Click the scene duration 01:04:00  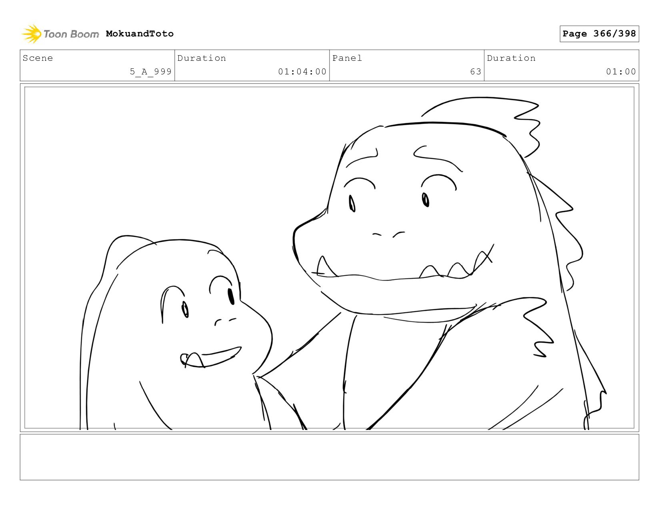[x=302, y=72]
